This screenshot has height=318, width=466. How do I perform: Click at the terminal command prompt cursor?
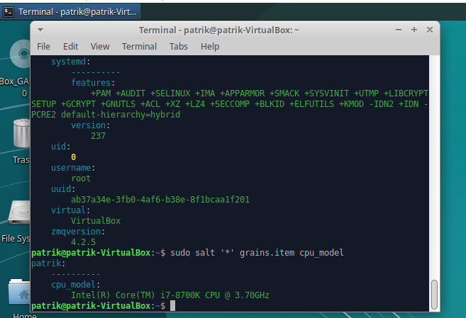click(172, 305)
